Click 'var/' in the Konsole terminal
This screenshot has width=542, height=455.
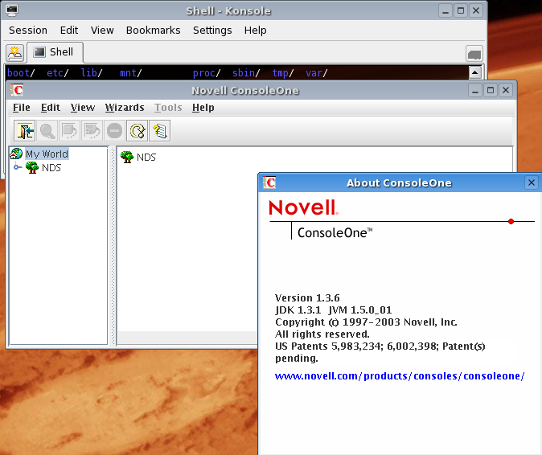click(317, 73)
